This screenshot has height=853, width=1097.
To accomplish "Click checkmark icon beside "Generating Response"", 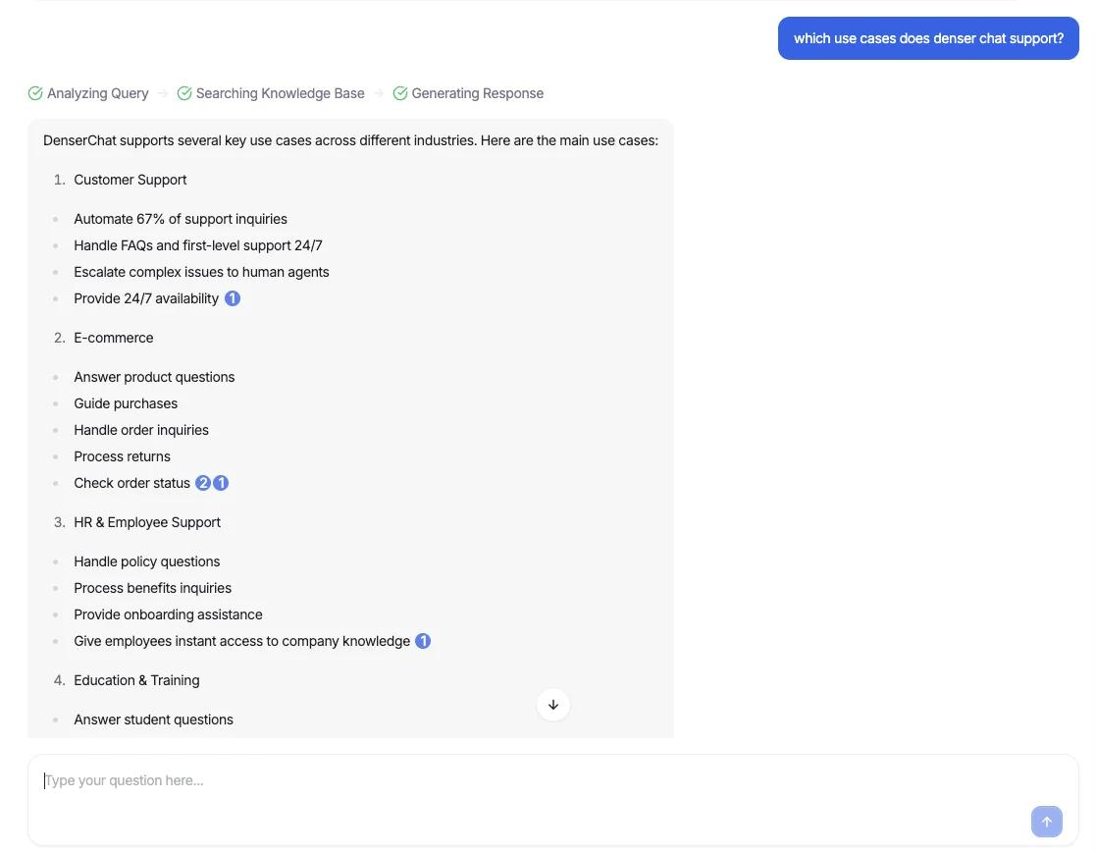I will (x=399, y=92).
